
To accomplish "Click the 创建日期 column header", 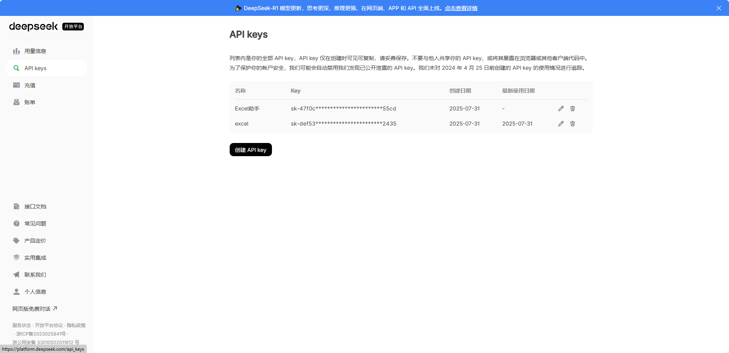I will point(460,91).
